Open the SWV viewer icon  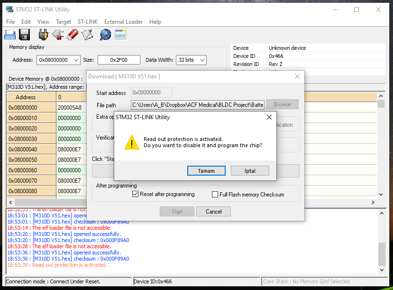(x=120, y=35)
